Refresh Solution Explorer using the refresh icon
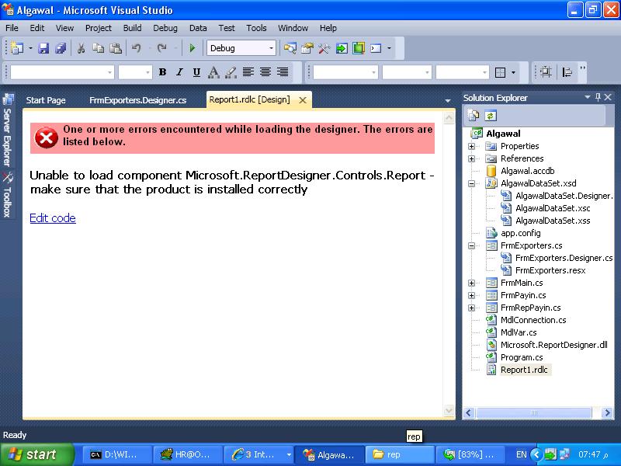Screen dimensions: 621x466 (x=491, y=116)
